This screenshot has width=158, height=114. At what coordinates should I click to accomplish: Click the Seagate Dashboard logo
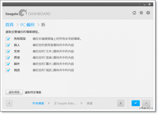(x=28, y=13)
